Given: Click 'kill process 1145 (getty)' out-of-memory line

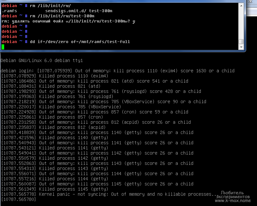Looking at the screenshot, I should pos(97,184).
